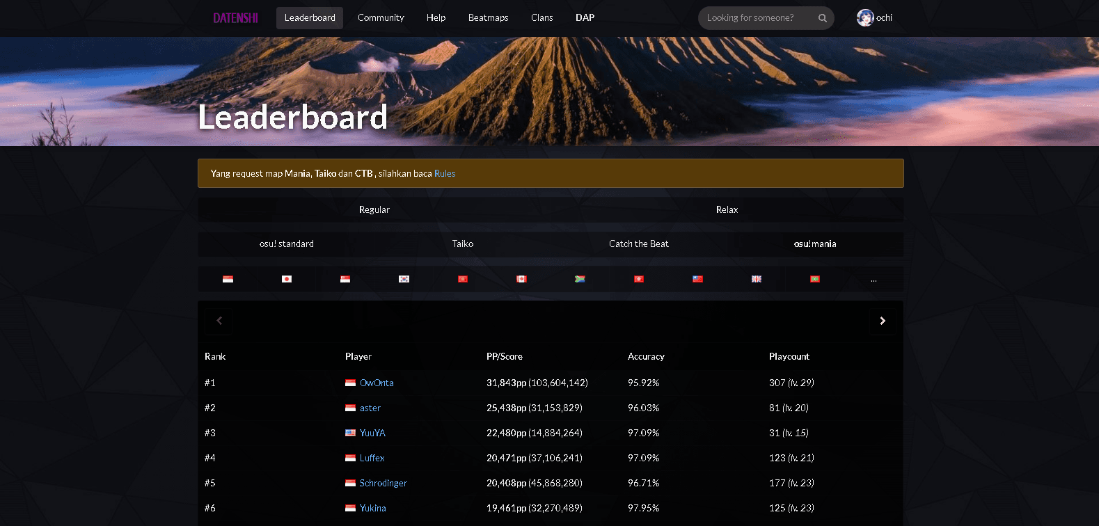Select osu! standard mode
1099x526 pixels.
pos(286,244)
